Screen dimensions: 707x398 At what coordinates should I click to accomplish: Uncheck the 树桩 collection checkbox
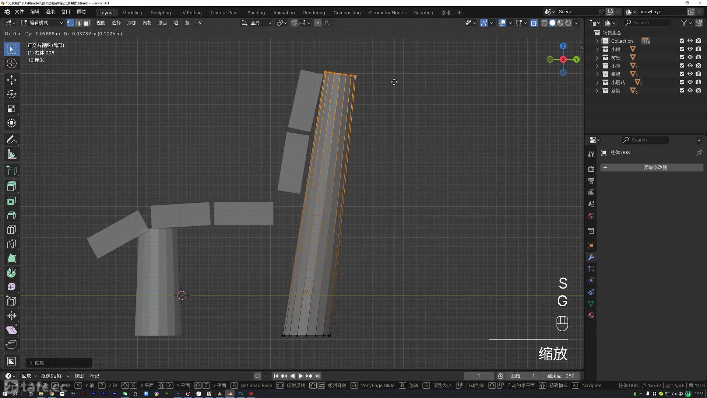(682, 57)
